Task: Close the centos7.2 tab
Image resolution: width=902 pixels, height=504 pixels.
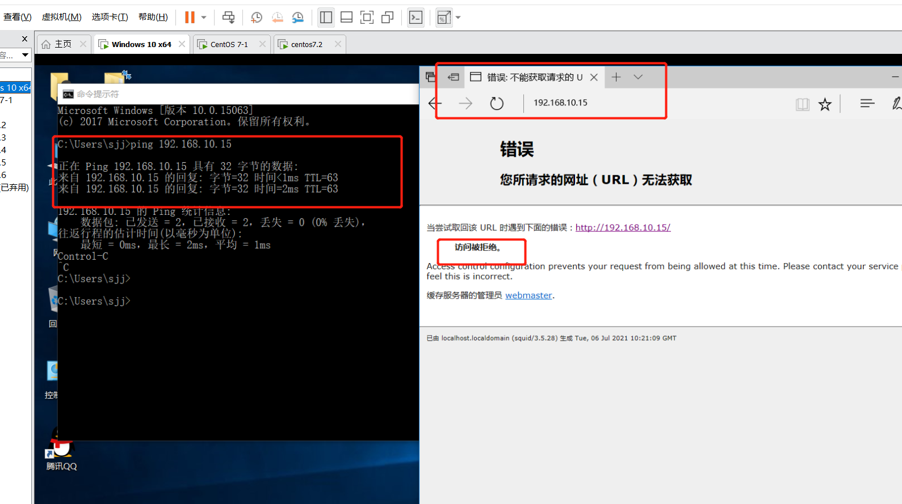Action: pos(338,44)
